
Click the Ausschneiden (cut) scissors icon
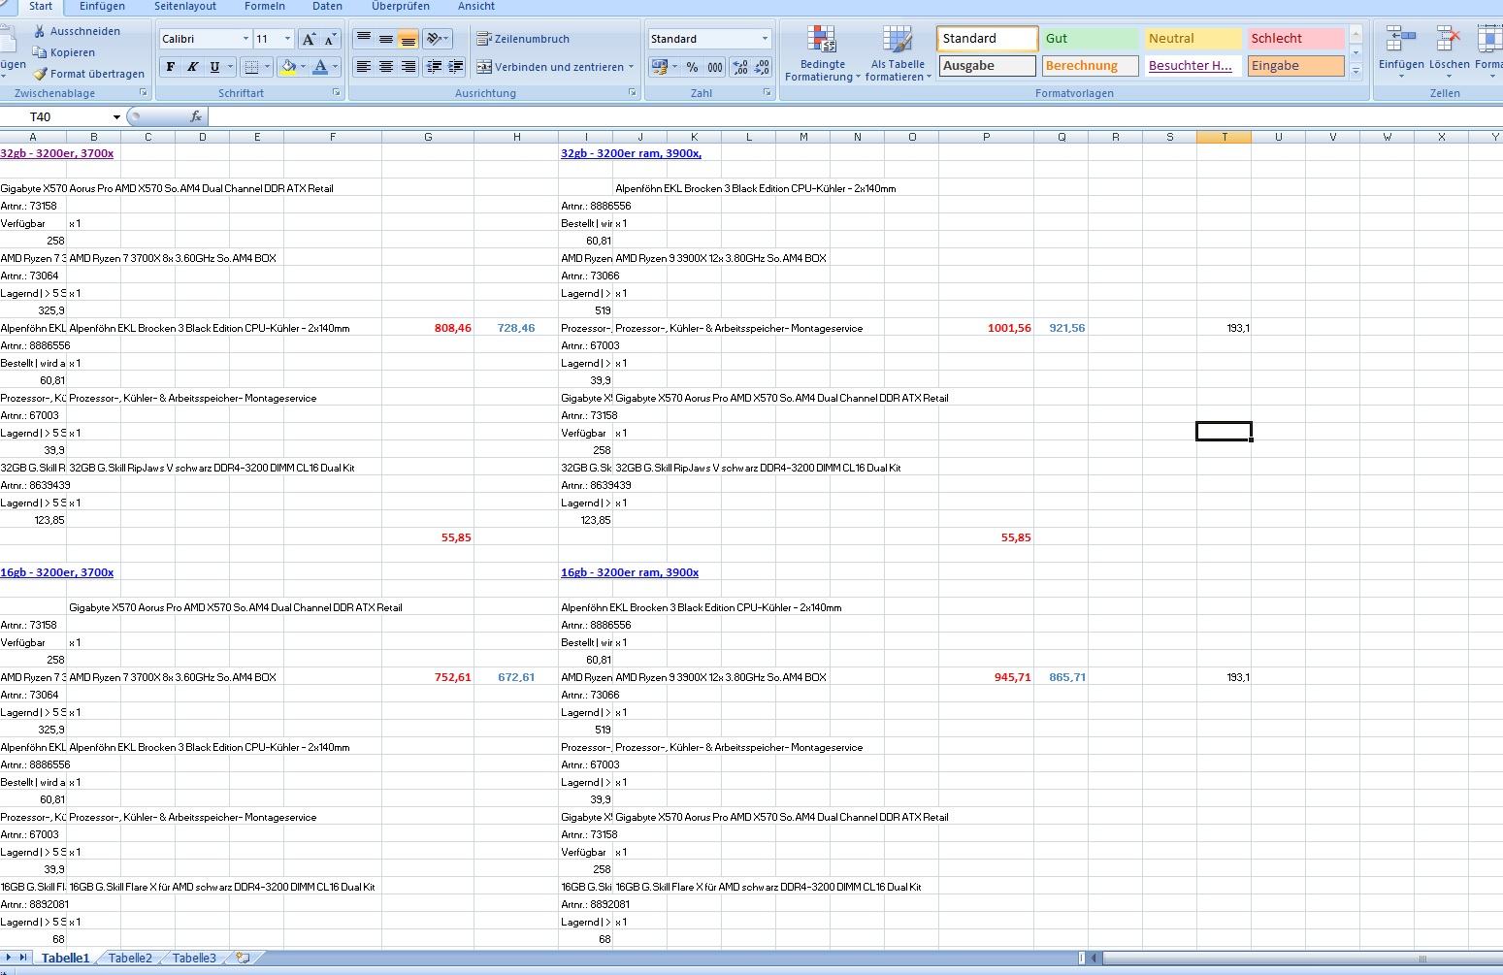coord(40,31)
